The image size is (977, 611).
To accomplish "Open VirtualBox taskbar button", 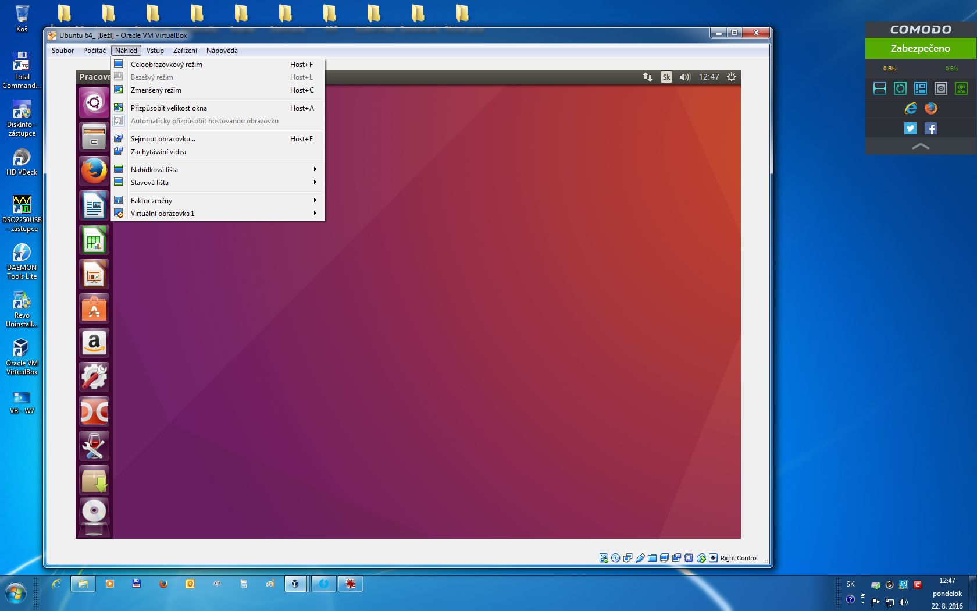I will pyautogui.click(x=297, y=584).
